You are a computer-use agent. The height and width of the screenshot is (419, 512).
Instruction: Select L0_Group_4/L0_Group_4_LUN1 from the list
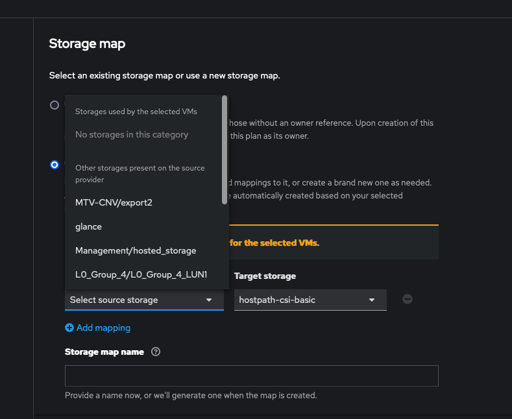coord(141,274)
